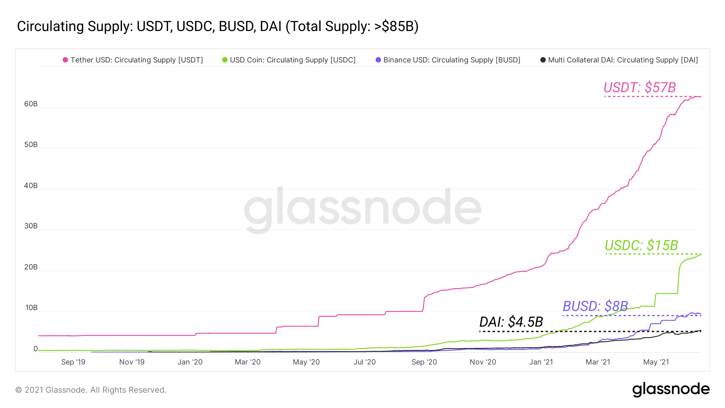725x408 pixels.
Task: Toggle the USD Coin Circulating Supply series label
Action: 292,60
